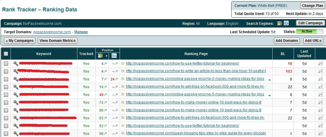Viewport: 326px width, 137px height.
Task: Open View Domain Metrics
Action: pyautogui.click(x=57, y=41)
